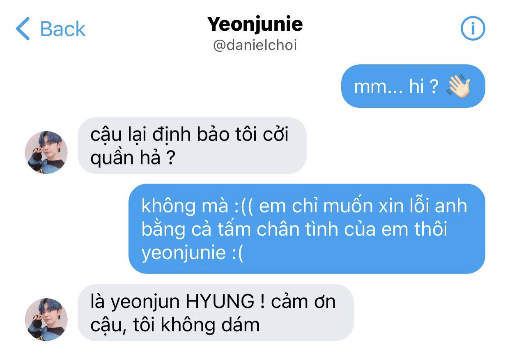Open the avatar beside the "cởi quần" message
510x360 pixels.
pos(46,152)
